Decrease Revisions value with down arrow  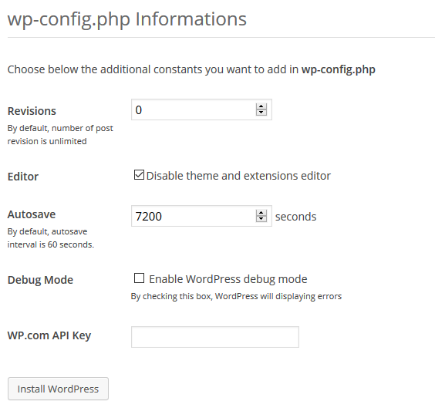(261, 113)
